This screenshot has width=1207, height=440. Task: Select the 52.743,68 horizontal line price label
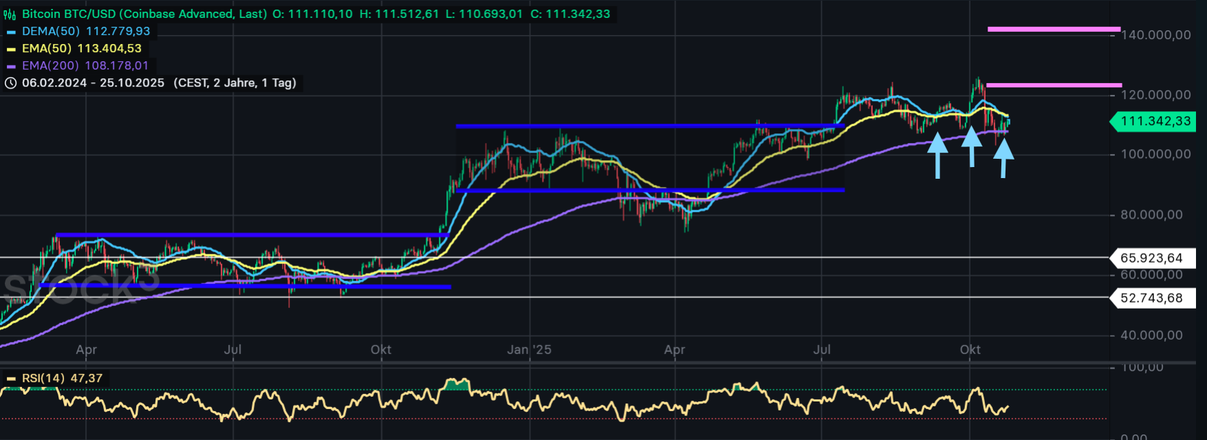[1151, 298]
